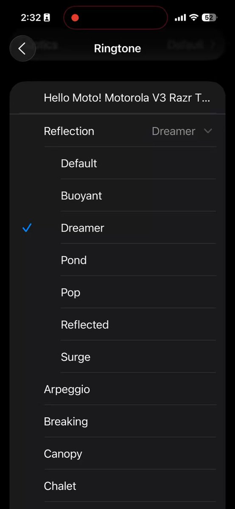
Task: Tap the Reflection ringtone row label
Action: coord(69,131)
